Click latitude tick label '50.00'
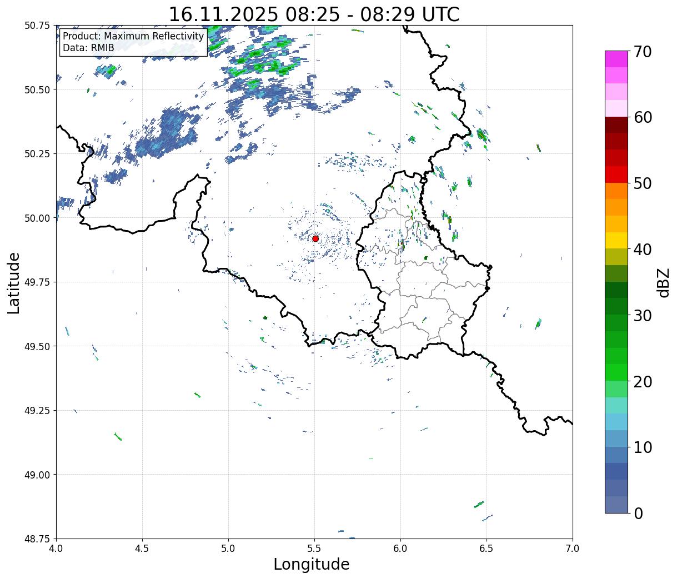 click(x=37, y=218)
